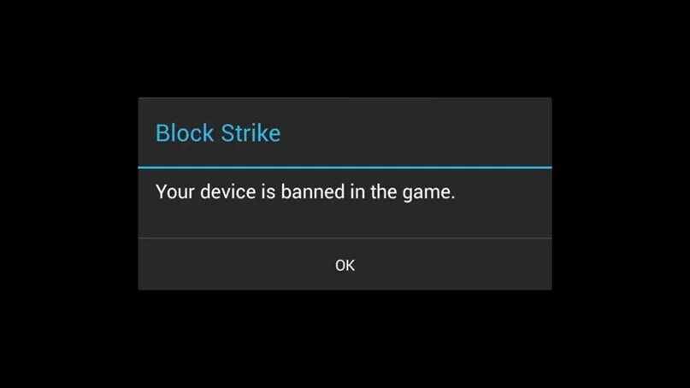690x388 pixels.
Task: Click the blue divider line under the title
Action: 345,168
